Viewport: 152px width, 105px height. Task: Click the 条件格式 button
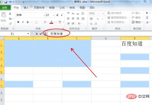point(115,13)
